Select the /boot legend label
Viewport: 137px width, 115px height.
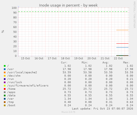click(x=11, y=105)
